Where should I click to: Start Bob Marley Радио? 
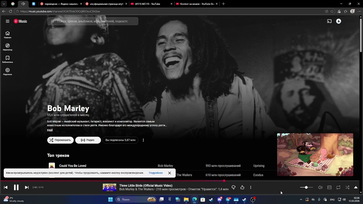(88, 140)
